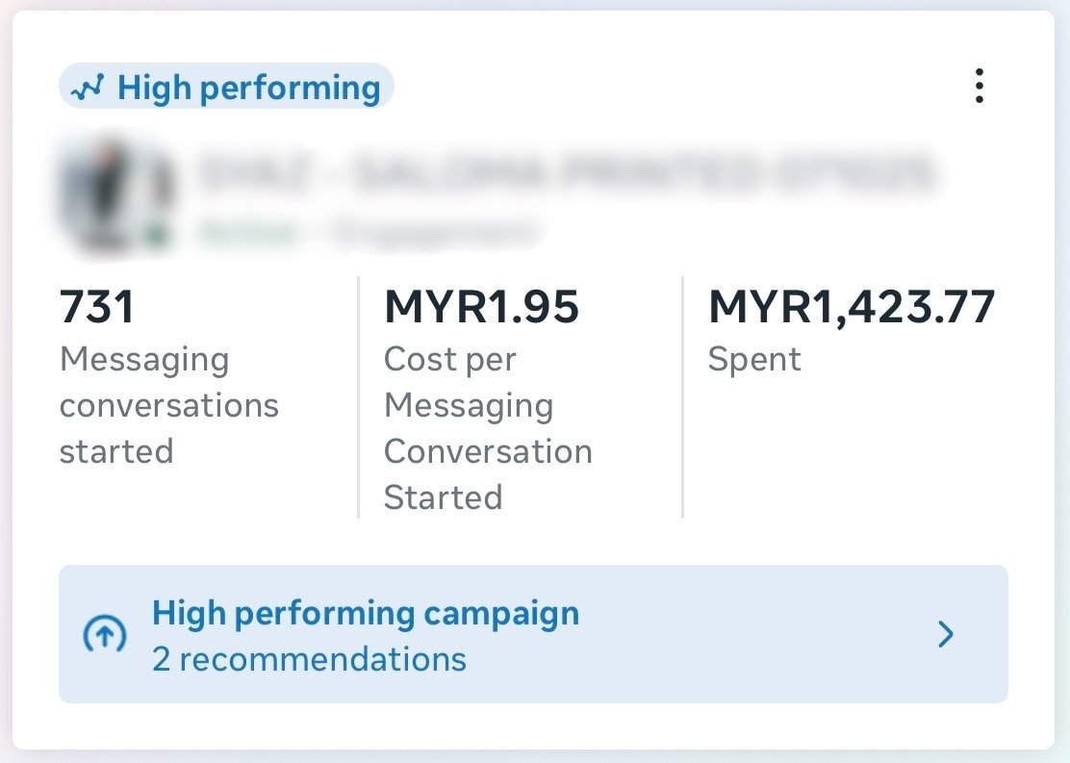
Task: Click the upward arrow circle icon
Action: coord(104,635)
